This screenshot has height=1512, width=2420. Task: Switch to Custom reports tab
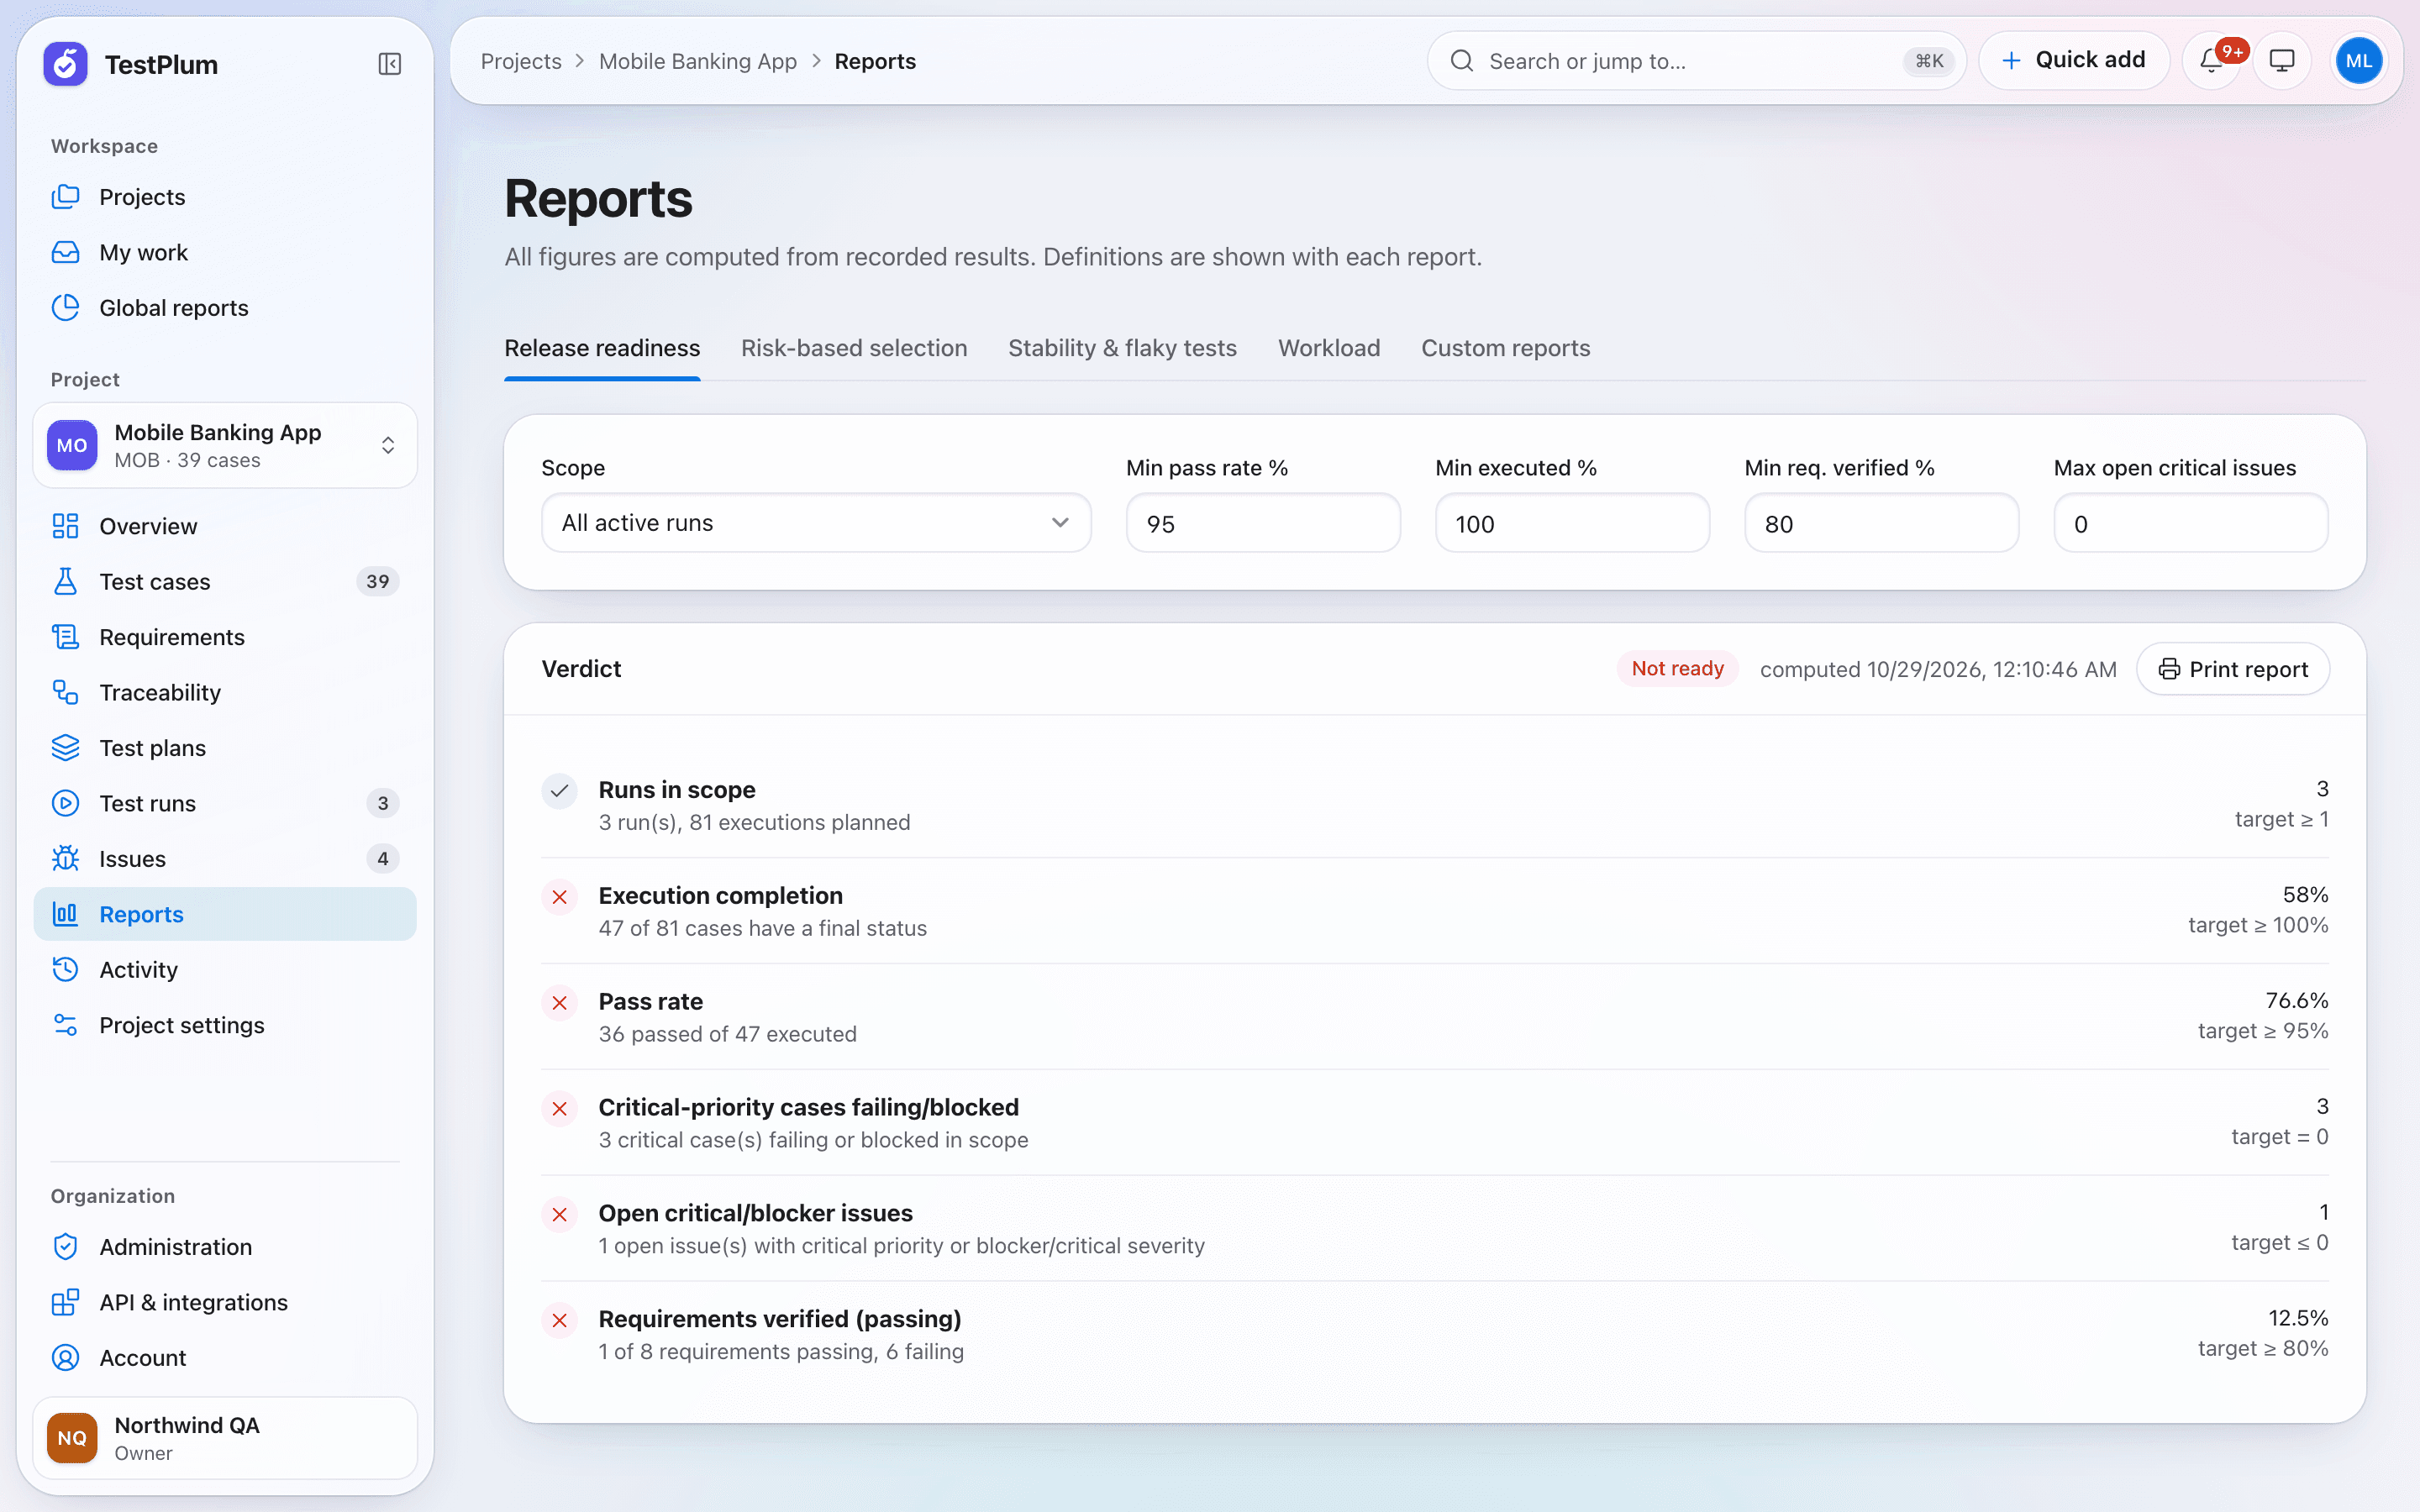click(x=1505, y=348)
